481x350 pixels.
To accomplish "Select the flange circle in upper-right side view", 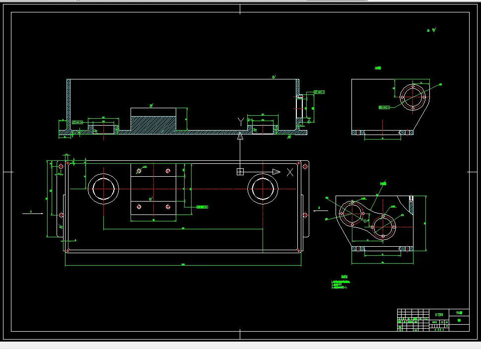I will 413,97.
